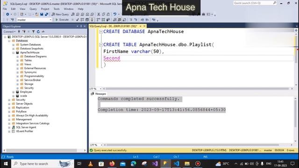
Task: Expand the System Databases node
Action: (14, 45)
